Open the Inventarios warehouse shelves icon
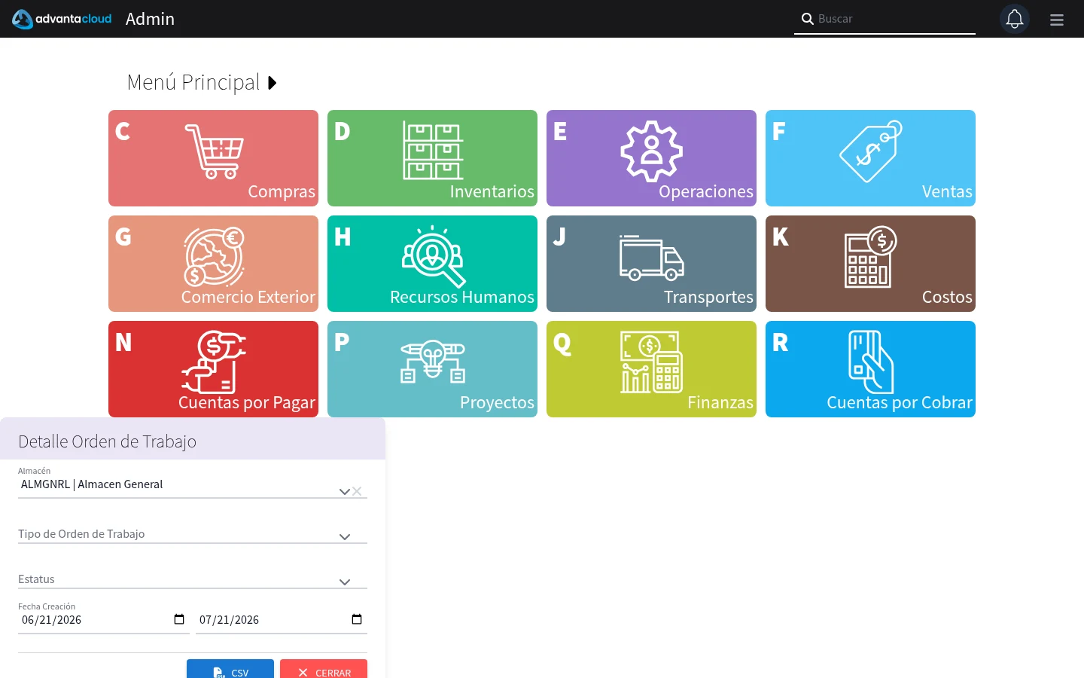The width and height of the screenshot is (1084, 678). pos(433,150)
